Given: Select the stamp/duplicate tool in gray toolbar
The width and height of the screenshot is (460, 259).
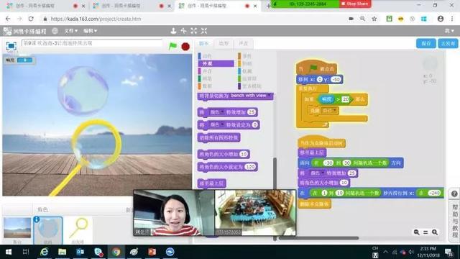Looking at the screenshot, I should (173, 30).
